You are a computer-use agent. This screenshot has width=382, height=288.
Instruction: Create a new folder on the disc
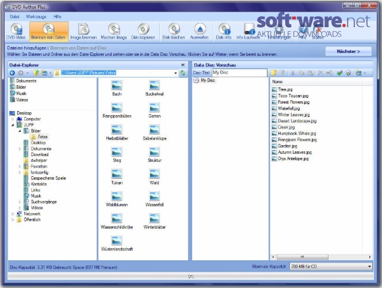pos(274,73)
